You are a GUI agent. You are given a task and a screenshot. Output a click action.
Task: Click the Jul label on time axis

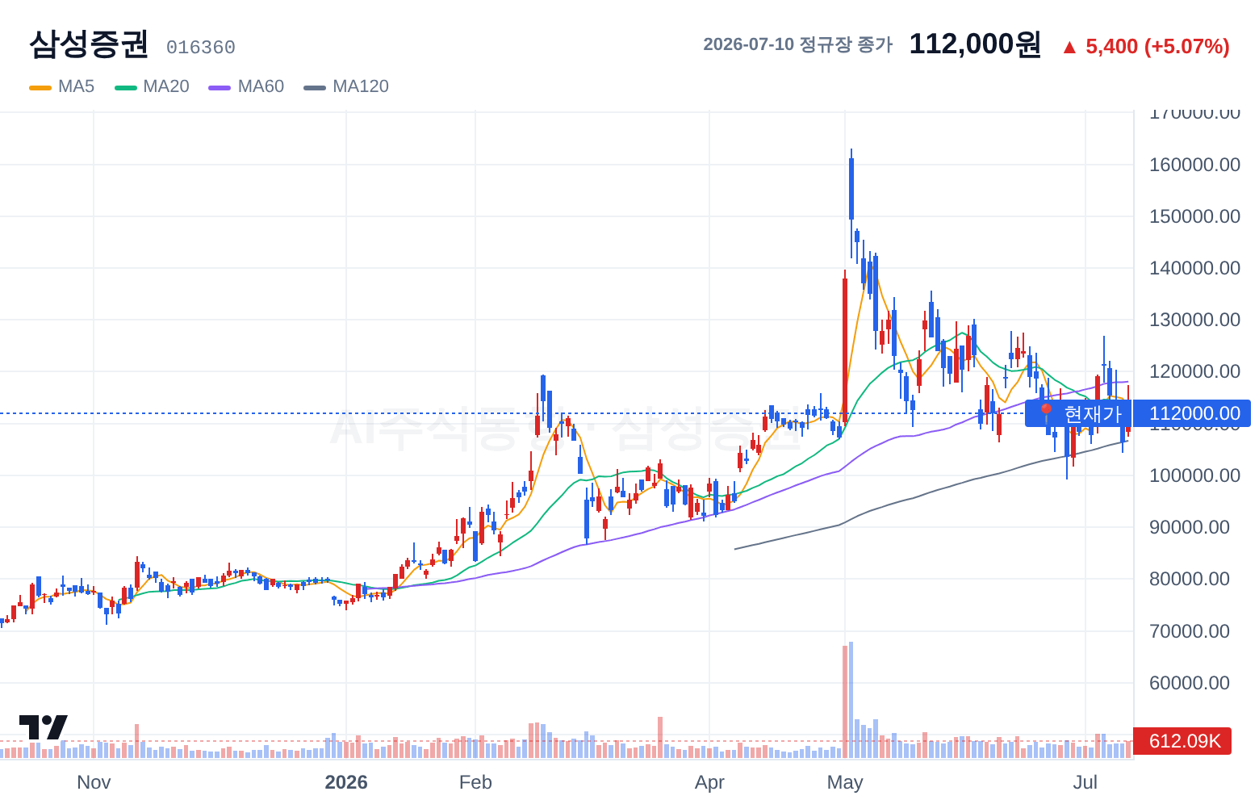coord(1085,782)
